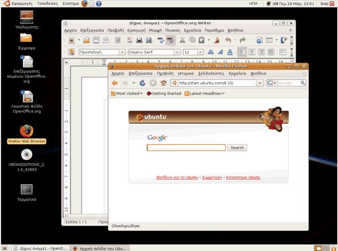Open the Συμμετοχή link

click(212, 177)
